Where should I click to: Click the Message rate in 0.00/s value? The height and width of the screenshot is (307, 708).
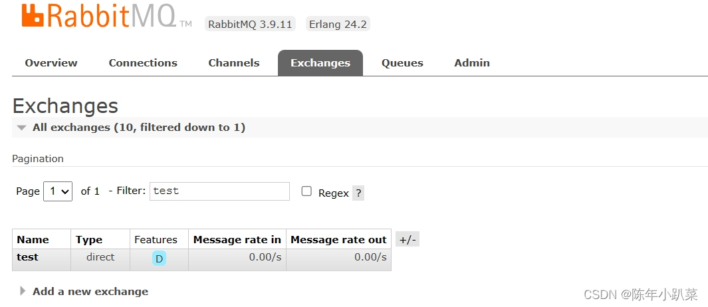[265, 257]
